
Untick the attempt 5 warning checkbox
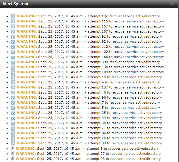pos(13,108)
